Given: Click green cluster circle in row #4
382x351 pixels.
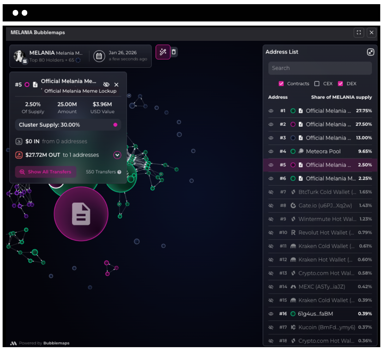Looking at the screenshot, I should [x=293, y=151].
